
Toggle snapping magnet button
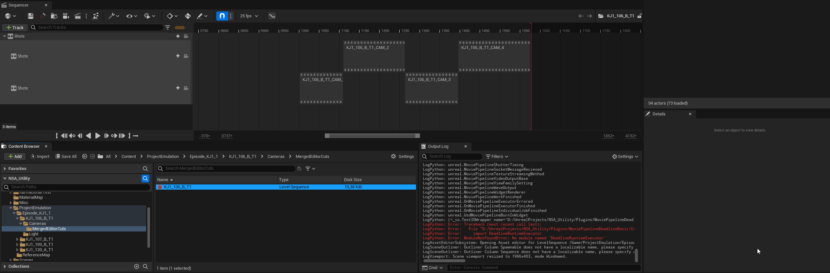(222, 16)
